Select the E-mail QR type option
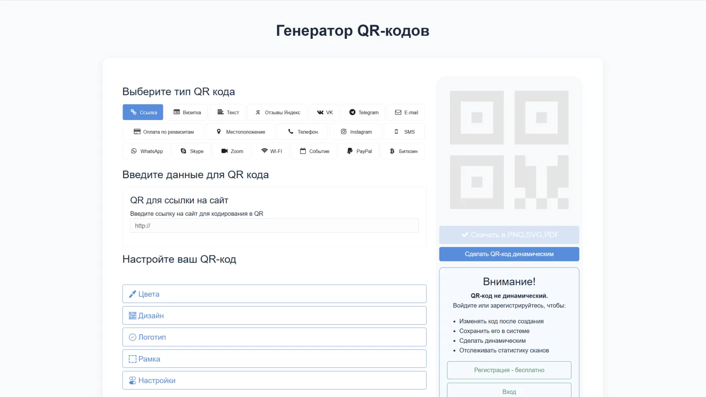 click(x=406, y=112)
